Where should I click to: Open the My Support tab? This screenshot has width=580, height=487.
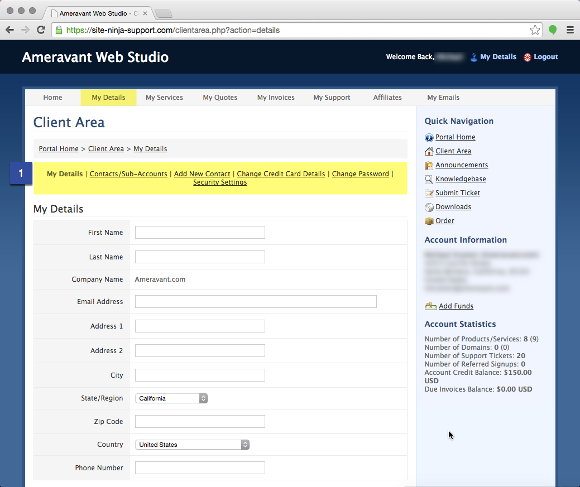coord(332,97)
